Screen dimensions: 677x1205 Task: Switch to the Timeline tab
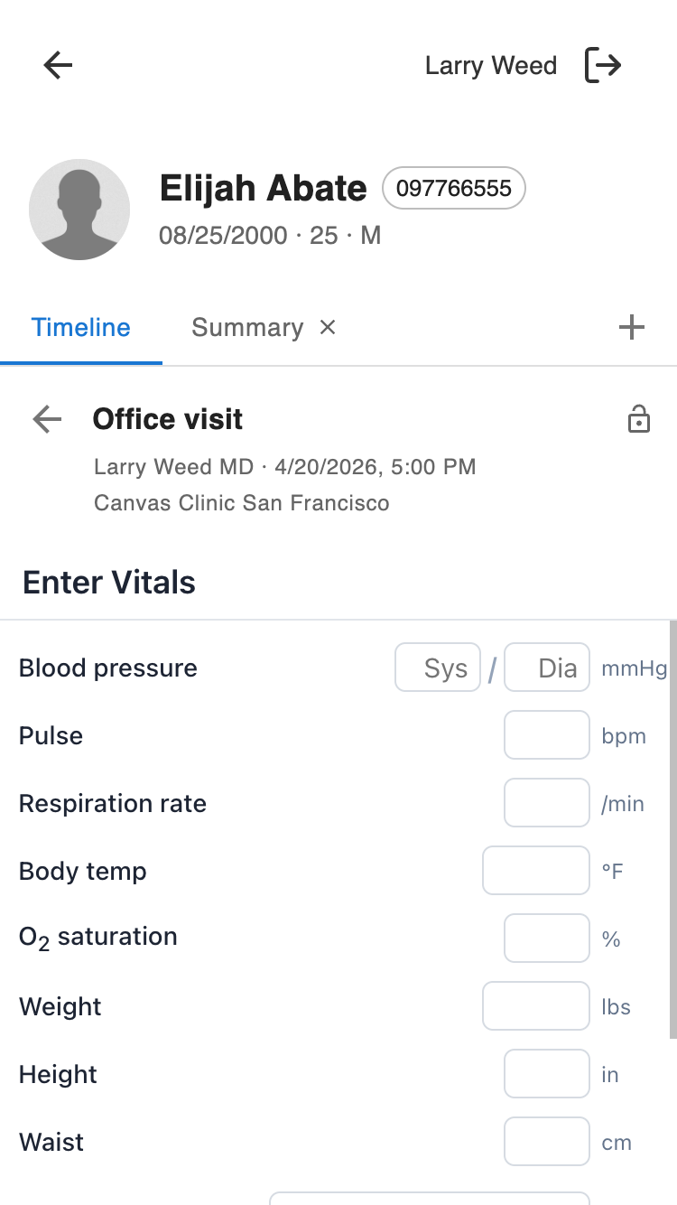pyautogui.click(x=81, y=327)
